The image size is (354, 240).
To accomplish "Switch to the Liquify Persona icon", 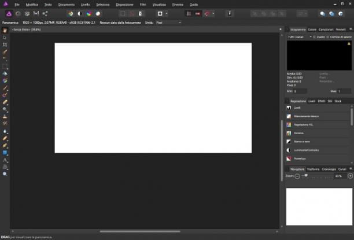I will (18, 14).
